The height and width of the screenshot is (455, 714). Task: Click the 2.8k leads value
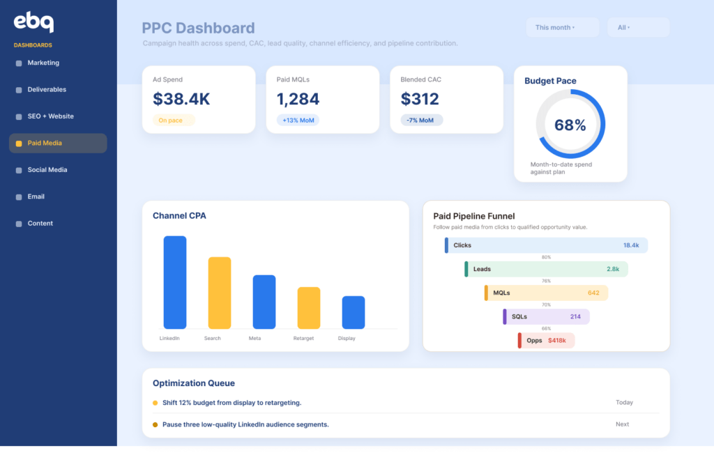(613, 269)
